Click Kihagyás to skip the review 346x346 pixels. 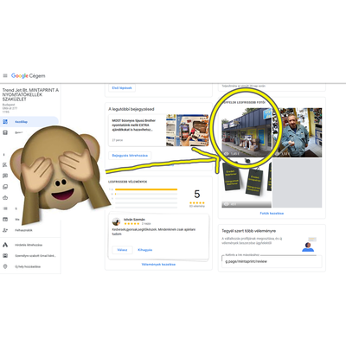pos(145,250)
